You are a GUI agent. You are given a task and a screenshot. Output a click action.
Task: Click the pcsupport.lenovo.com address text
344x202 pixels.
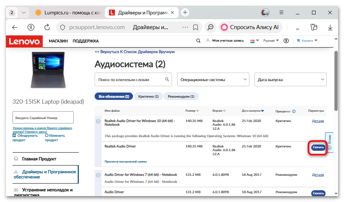click(97, 27)
